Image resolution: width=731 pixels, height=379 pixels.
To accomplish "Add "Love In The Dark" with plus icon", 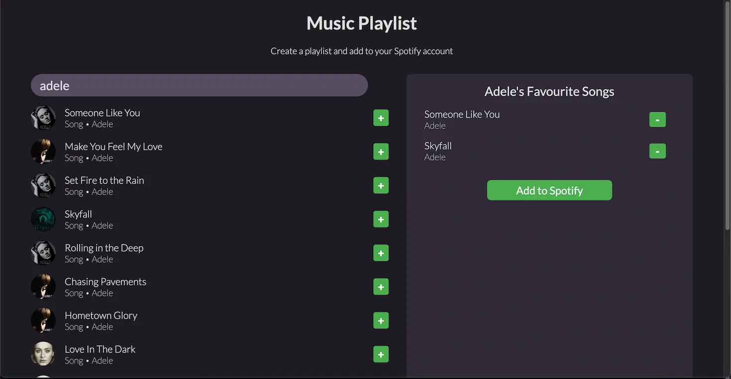I will (x=381, y=354).
